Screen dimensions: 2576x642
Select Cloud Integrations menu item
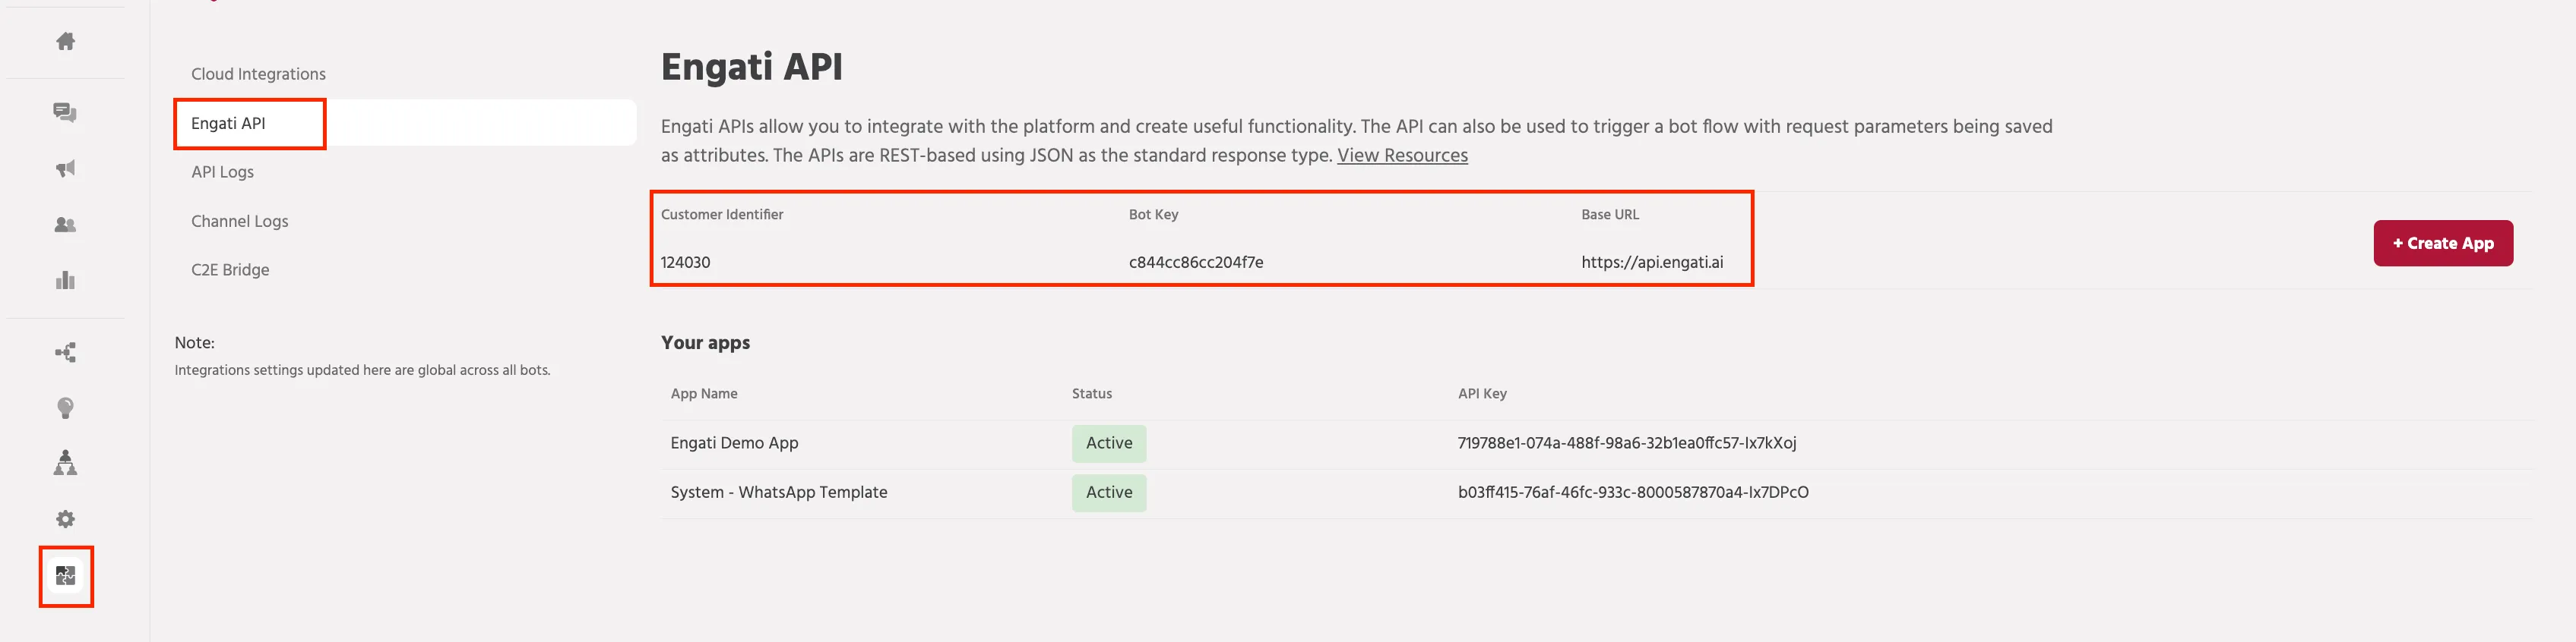(x=258, y=74)
